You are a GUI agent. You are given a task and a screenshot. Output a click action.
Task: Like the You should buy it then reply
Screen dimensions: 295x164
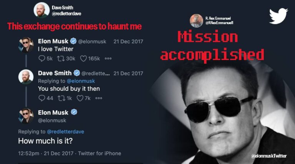coord(80,98)
